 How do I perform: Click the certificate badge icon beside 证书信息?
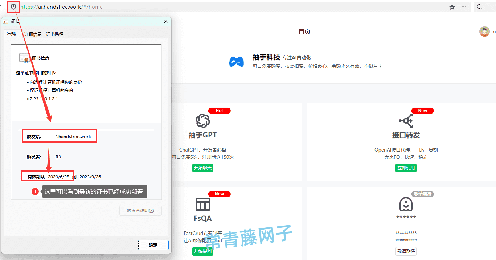point(24,58)
